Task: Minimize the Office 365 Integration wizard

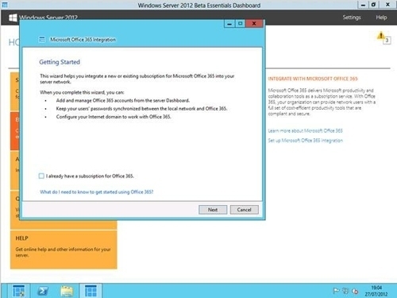Action: pos(229,24)
